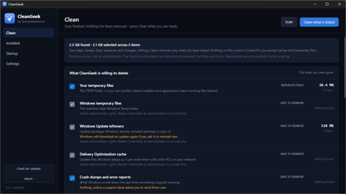Image resolution: width=346 pixels, height=194 pixels.
Task: Click the "by TechyGeeksHome" subtitle
Action: tap(31, 22)
